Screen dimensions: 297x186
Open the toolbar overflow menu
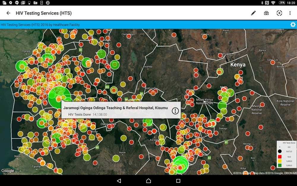[290, 13]
